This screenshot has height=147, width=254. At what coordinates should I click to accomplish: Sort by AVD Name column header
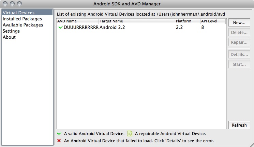(x=77, y=21)
